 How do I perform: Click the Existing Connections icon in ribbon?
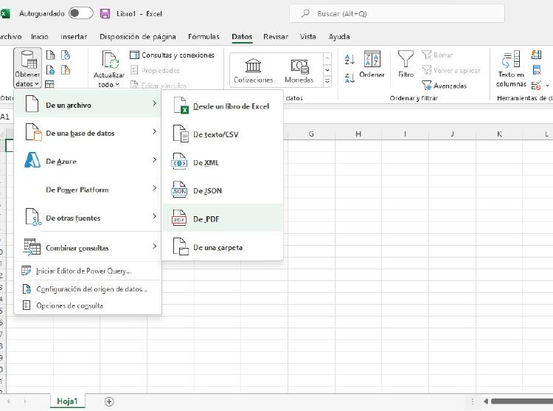66,70
